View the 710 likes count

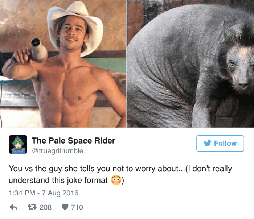77,207
